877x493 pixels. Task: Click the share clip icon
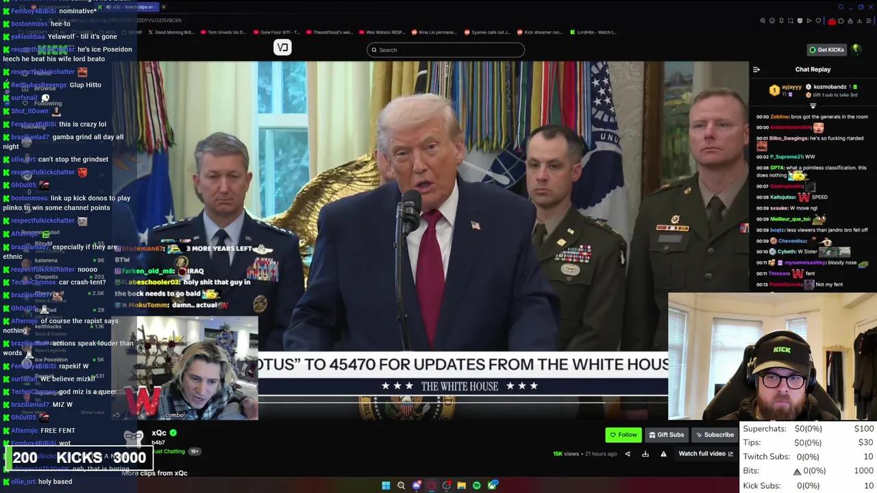click(628, 454)
